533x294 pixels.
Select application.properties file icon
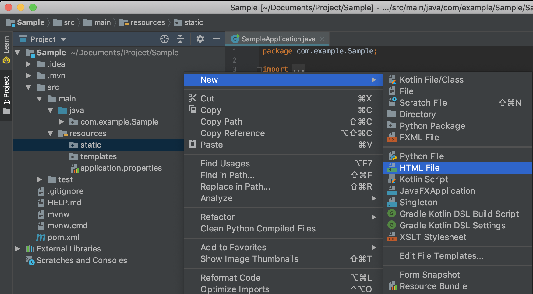(x=74, y=168)
